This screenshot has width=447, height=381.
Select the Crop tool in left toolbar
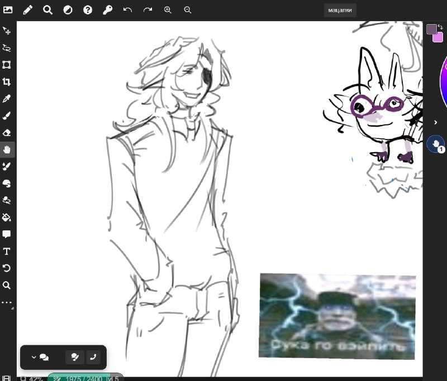(7, 82)
